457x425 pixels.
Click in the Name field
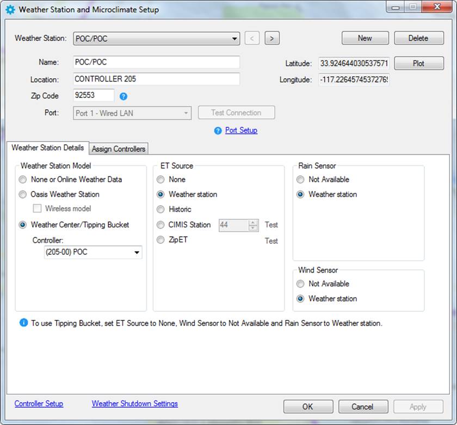tap(157, 62)
